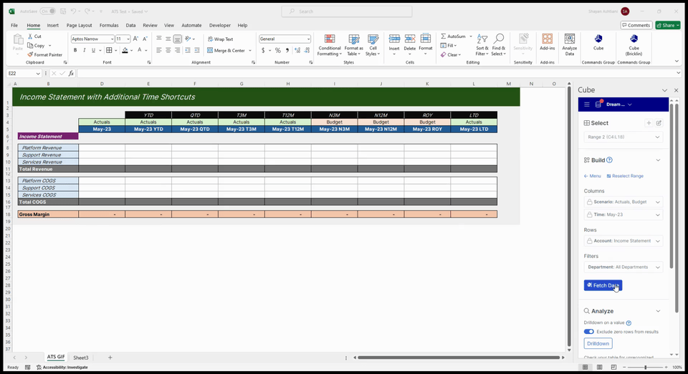Image resolution: width=688 pixels, height=374 pixels.
Task: Collapse the Build section chevron
Action: pos(658,160)
